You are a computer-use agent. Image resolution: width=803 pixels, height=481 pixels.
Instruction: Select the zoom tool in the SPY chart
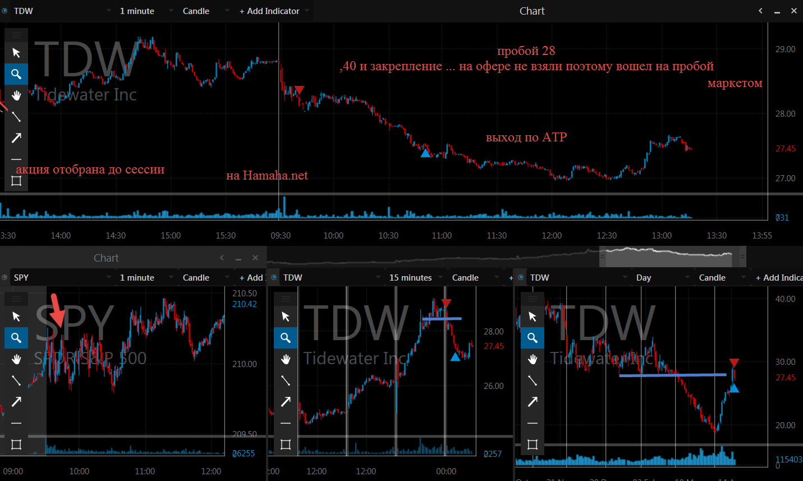[16, 338]
